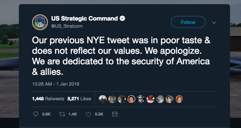This screenshot has height=128, width=241.
Task: View the 5,271 Likes list
Action: tap(79, 99)
